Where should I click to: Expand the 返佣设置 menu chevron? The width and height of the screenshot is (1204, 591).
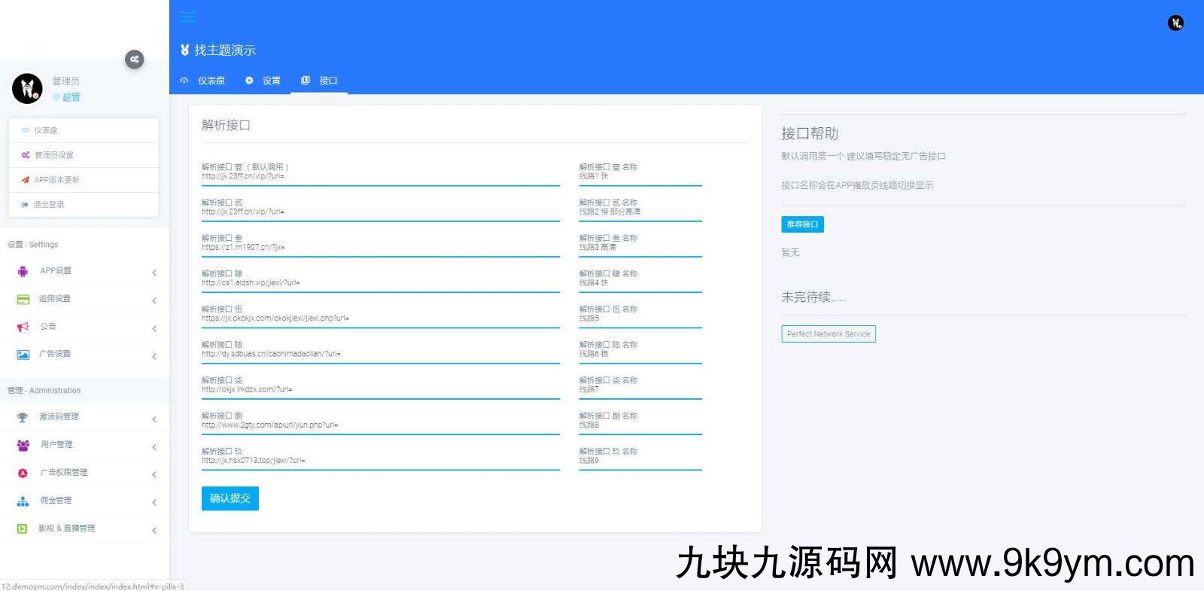(x=154, y=300)
